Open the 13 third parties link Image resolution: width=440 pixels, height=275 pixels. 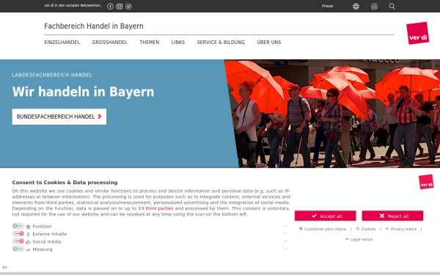[x=155, y=208]
